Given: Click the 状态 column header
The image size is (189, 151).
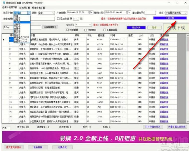Looking at the screenshot, I should click(x=154, y=36).
